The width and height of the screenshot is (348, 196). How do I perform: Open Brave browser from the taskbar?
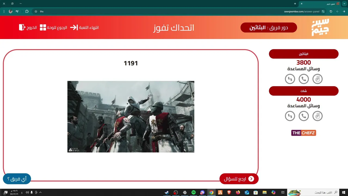(229, 192)
